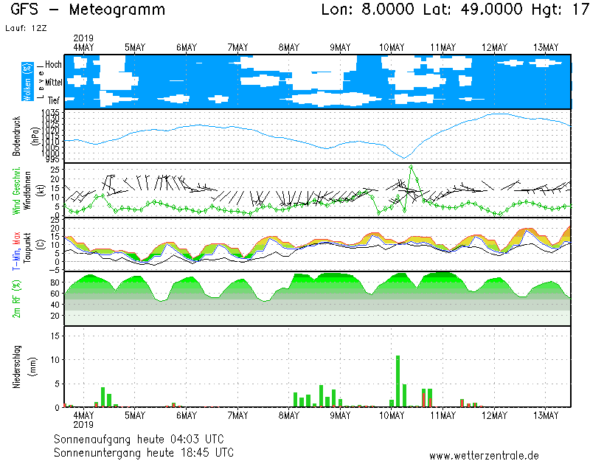Click 'Sonnenuntergang heute 18:45 UTC' text
The height and width of the screenshot is (461, 590).
pos(144,452)
